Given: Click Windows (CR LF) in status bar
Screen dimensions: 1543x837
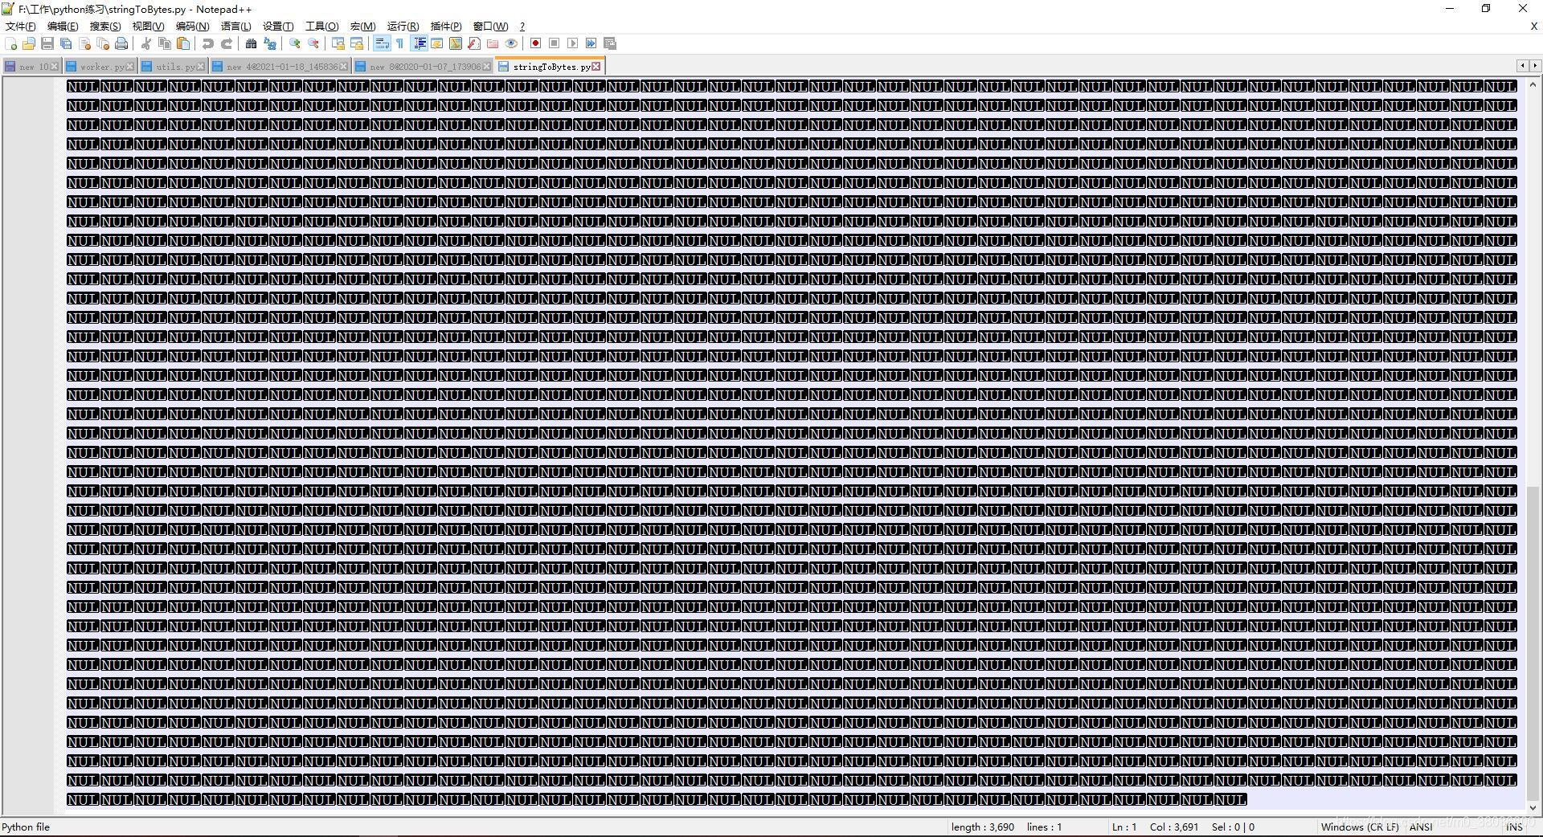Looking at the screenshot, I should pos(1359,827).
